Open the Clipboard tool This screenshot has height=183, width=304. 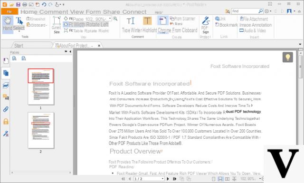(37, 25)
